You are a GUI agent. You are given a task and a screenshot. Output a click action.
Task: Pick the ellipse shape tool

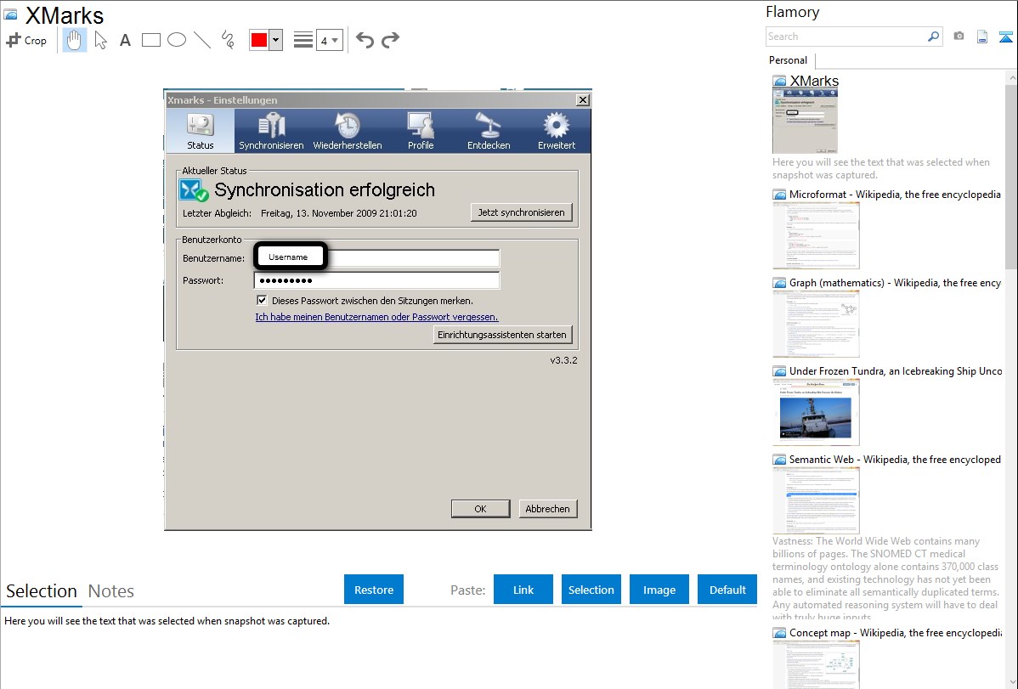[x=177, y=40]
